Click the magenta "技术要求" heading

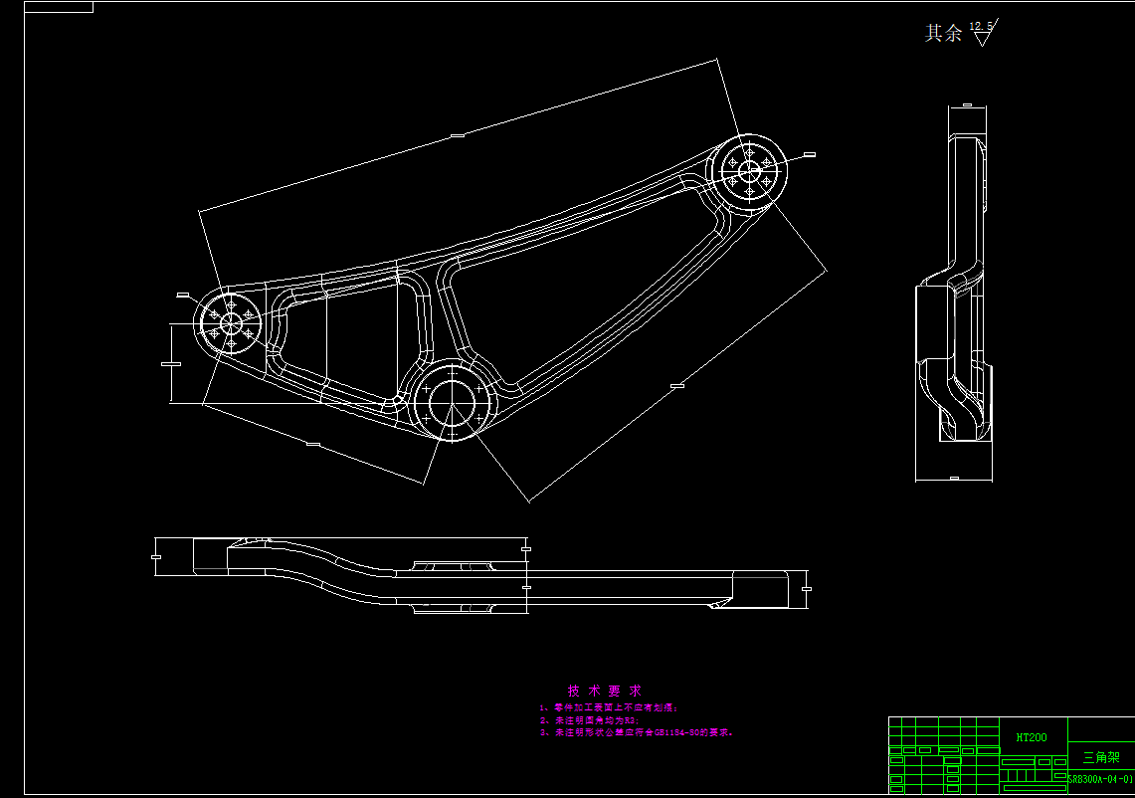point(605,691)
